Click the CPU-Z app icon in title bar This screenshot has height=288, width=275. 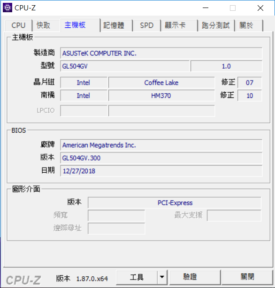pyautogui.click(x=8, y=8)
